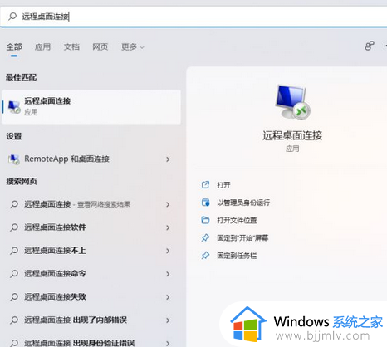The height and width of the screenshot is (347, 387).
Task: Expand chevron for 出现了内部错误 suggestion
Action: (168, 320)
